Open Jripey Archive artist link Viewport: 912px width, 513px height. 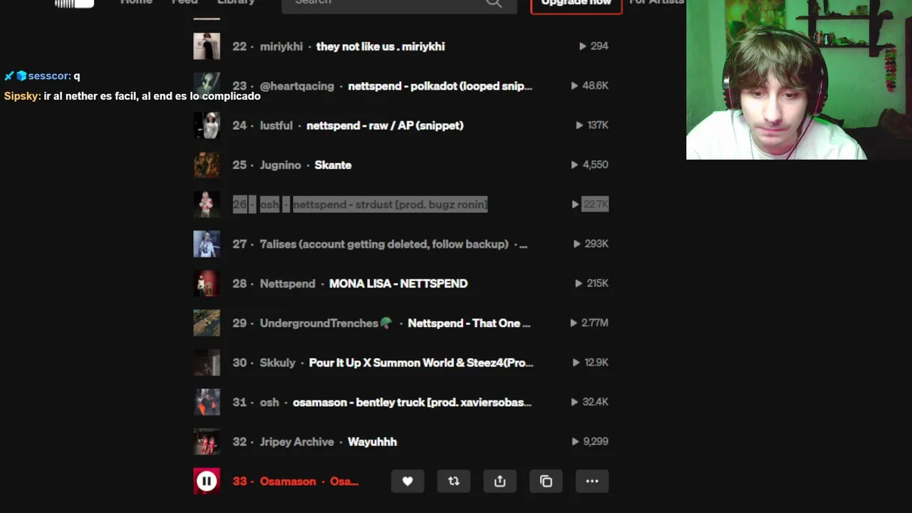point(297,442)
